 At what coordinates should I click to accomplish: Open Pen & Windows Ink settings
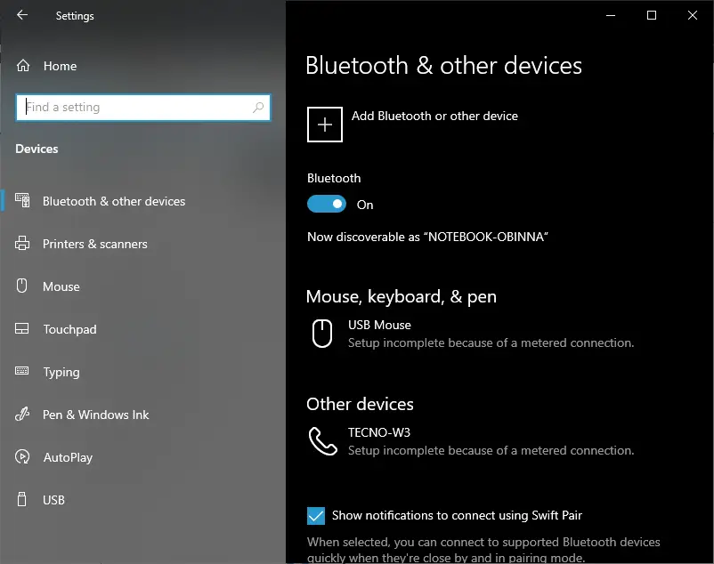pyautogui.click(x=95, y=415)
